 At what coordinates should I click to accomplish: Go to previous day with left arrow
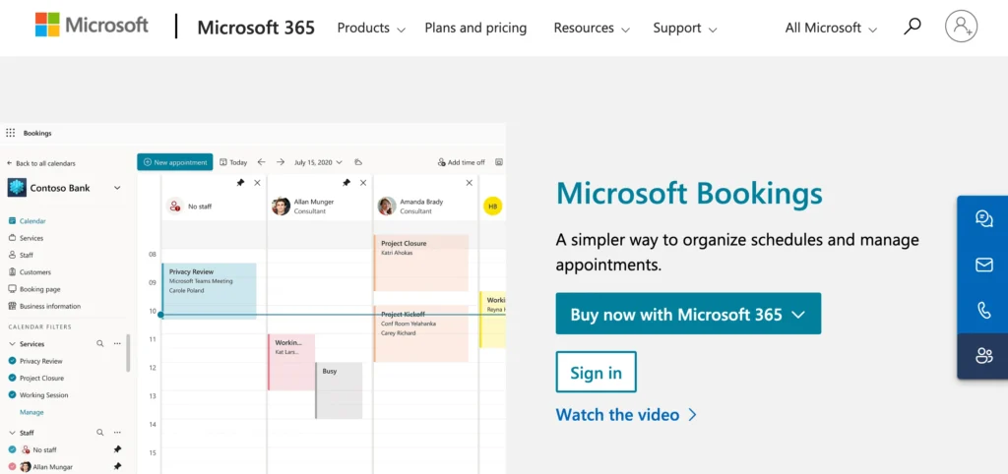[x=261, y=162]
